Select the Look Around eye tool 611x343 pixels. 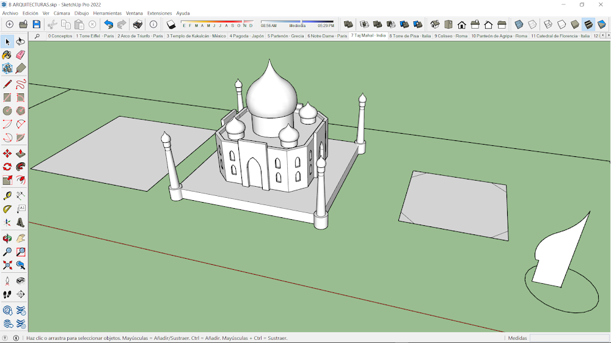21,281
